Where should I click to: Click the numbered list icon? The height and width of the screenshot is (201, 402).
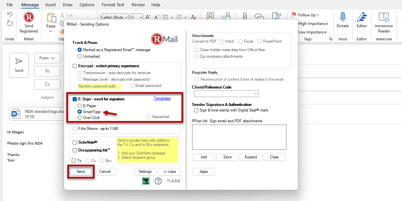coord(179,17)
